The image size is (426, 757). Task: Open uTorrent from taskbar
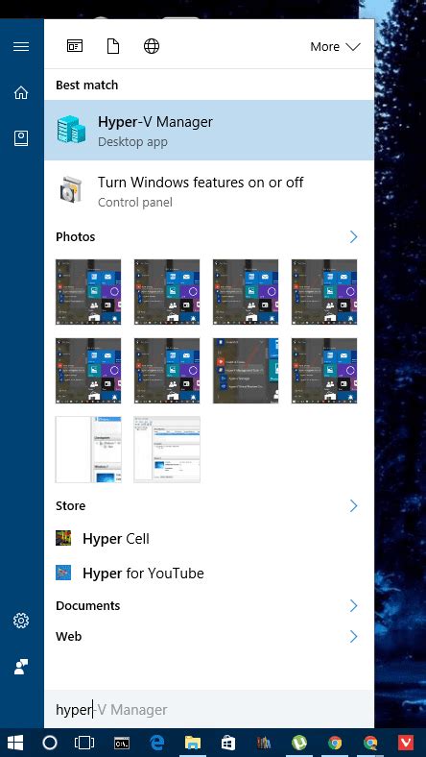(x=299, y=743)
